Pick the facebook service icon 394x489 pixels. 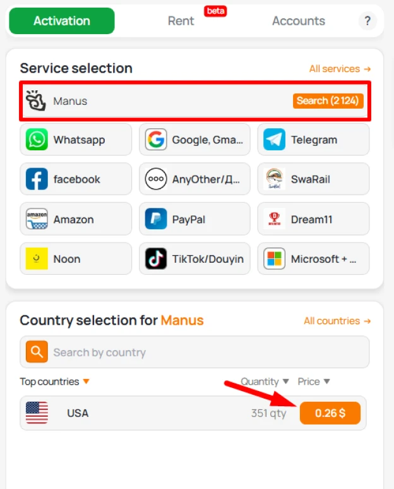(x=37, y=179)
